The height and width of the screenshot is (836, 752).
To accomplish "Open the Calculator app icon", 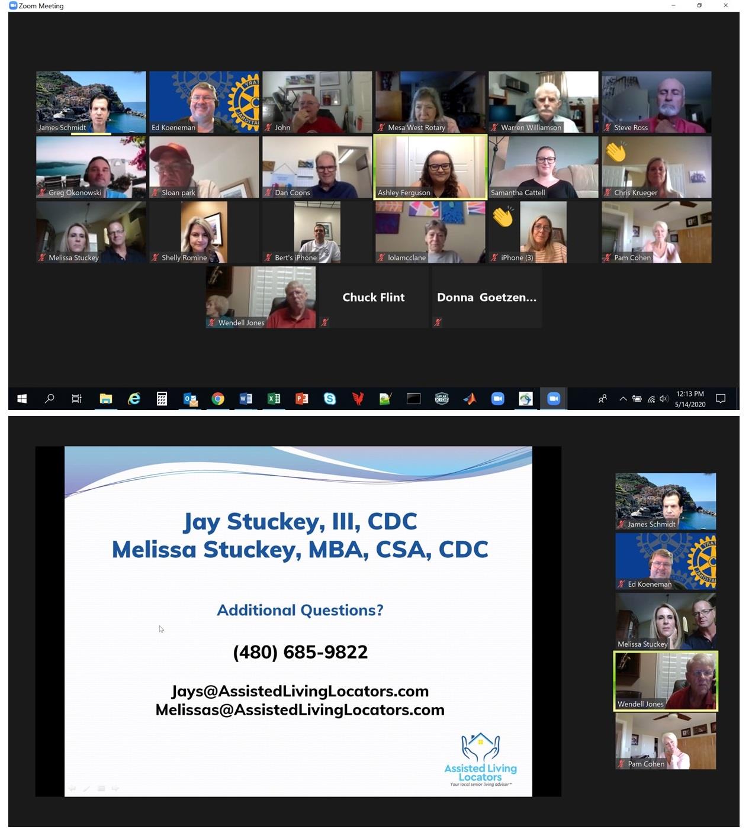I will (162, 399).
